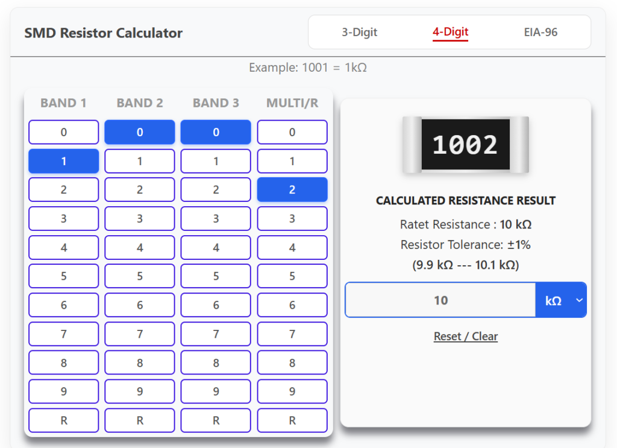
Task: Choose 3 in the Band 2 column
Action: (140, 218)
